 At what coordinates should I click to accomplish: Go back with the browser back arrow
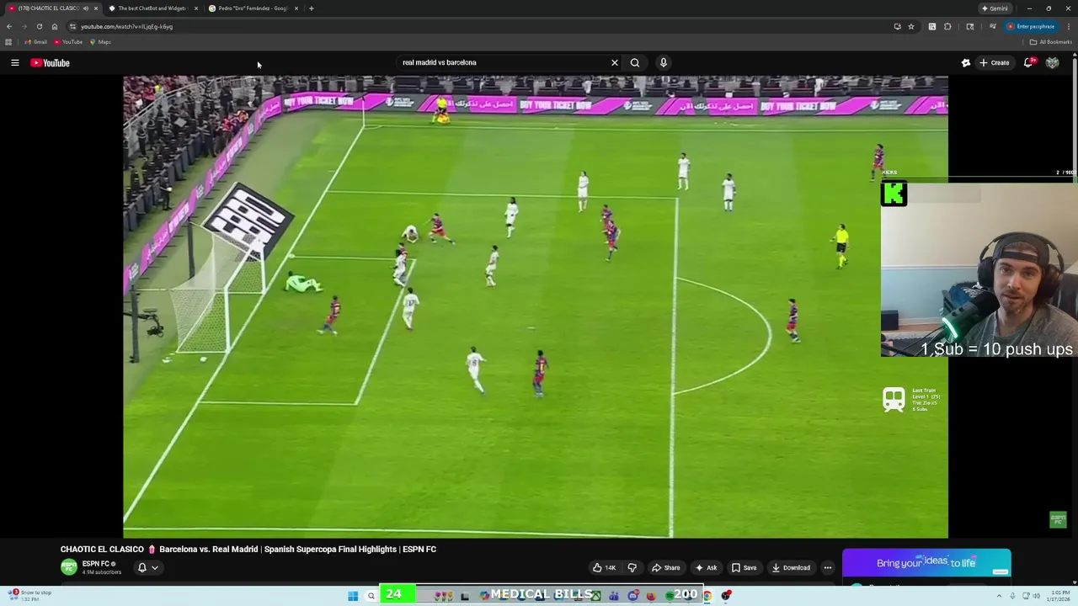(9, 26)
